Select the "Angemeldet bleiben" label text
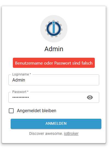The width and height of the screenshot is (112, 148). 37,111
